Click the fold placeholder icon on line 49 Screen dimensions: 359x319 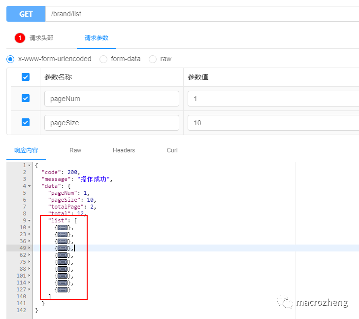tap(63, 248)
